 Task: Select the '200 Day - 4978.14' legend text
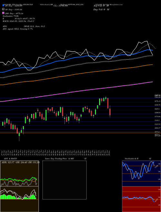click(14, 13)
